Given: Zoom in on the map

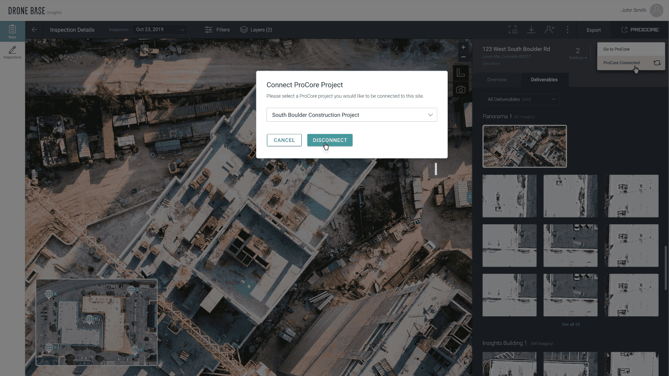Looking at the screenshot, I should (463, 47).
